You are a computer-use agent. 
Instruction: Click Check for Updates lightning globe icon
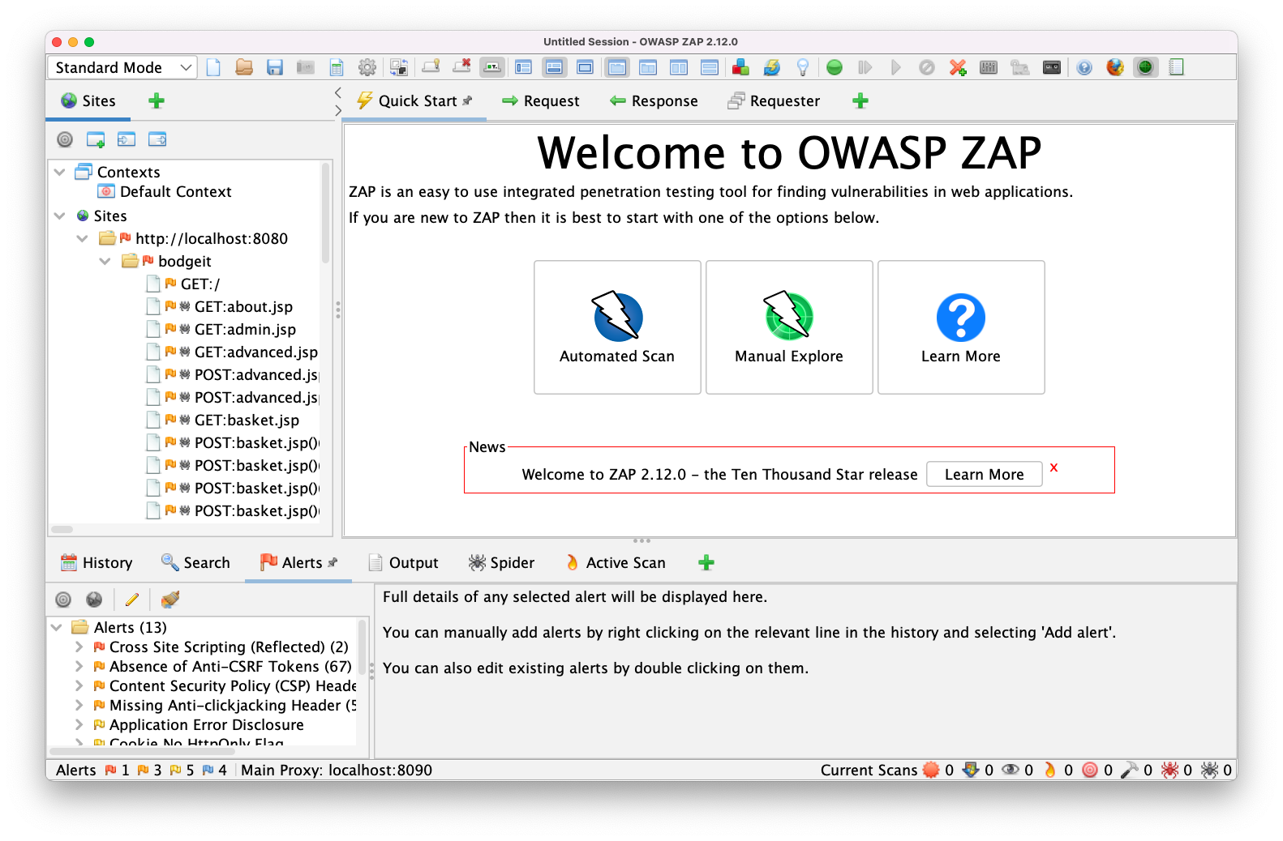point(771,67)
